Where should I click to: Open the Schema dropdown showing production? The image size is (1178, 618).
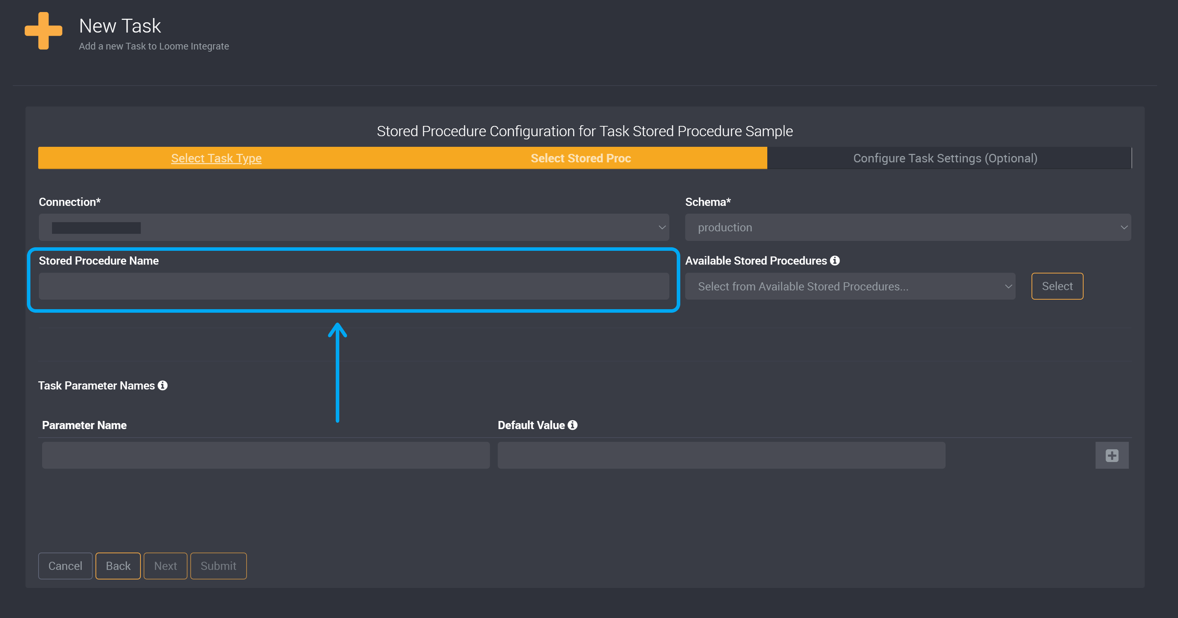coord(908,227)
